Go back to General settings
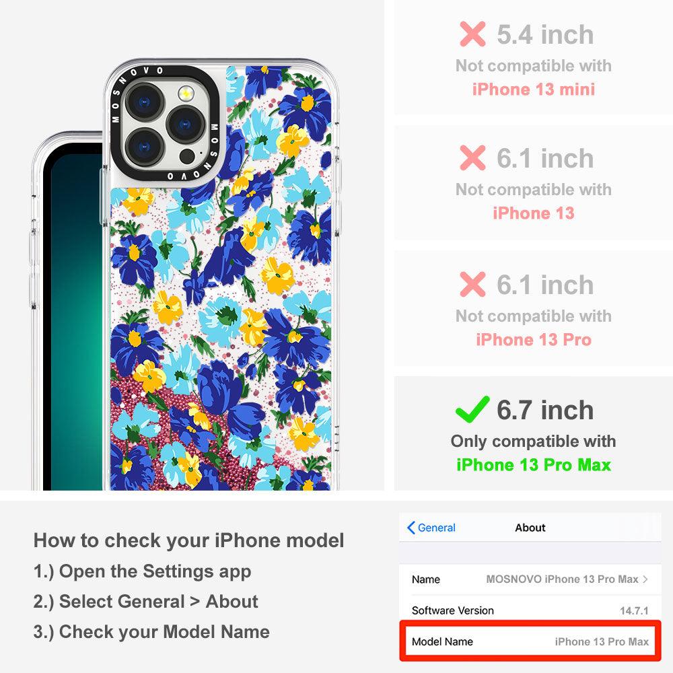The width and height of the screenshot is (673, 673). [x=431, y=528]
